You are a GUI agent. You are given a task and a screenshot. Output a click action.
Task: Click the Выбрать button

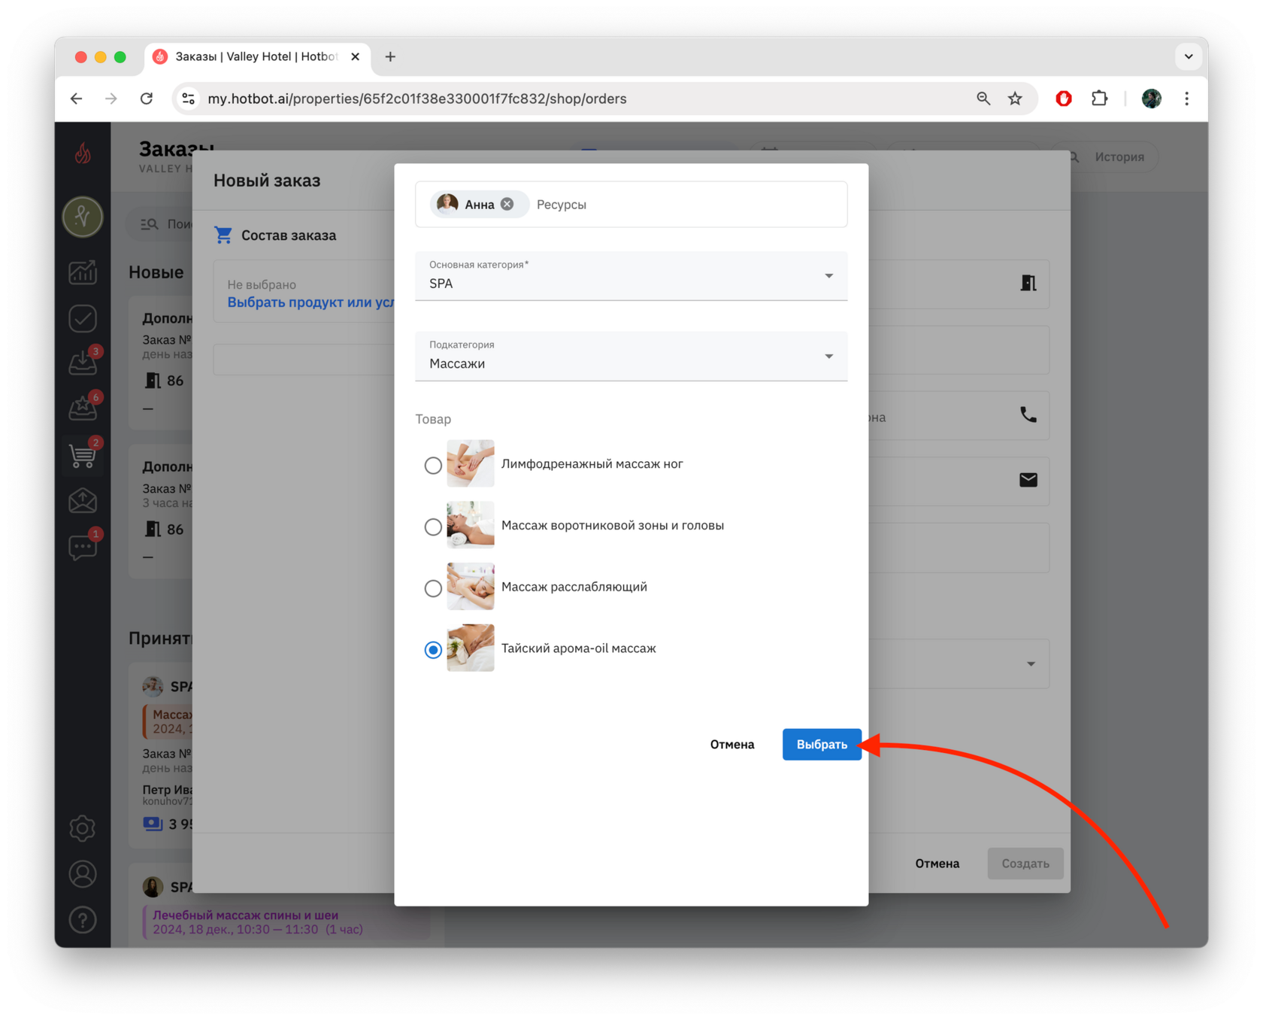pos(822,745)
